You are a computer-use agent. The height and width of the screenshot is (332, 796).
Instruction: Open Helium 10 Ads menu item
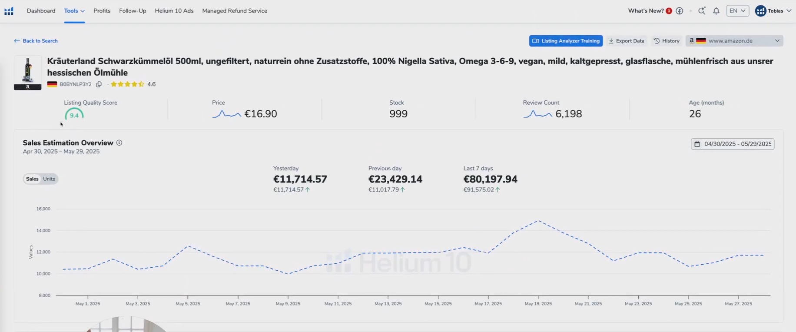tap(174, 11)
